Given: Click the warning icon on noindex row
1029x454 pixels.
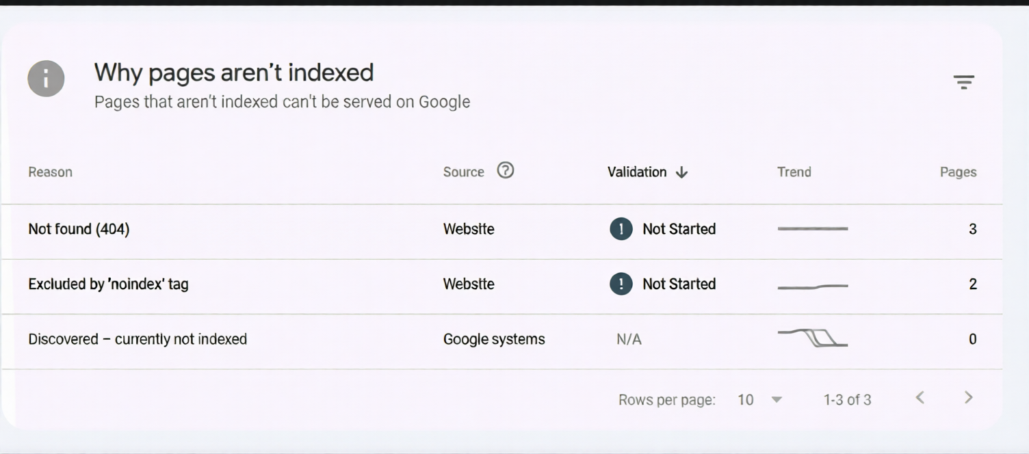Looking at the screenshot, I should tap(621, 284).
